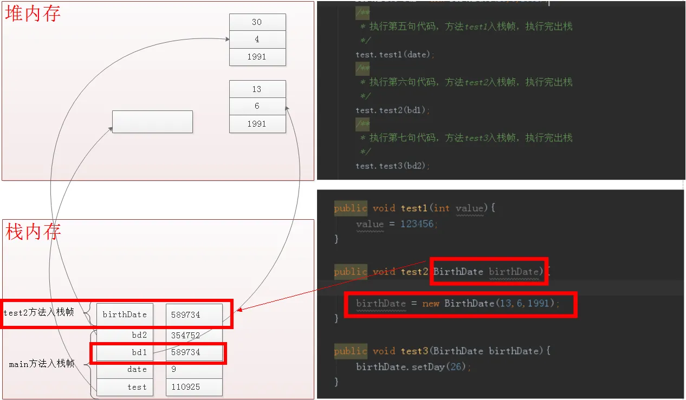
Task: Click value 110925 in stack memory
Action: (x=194, y=386)
